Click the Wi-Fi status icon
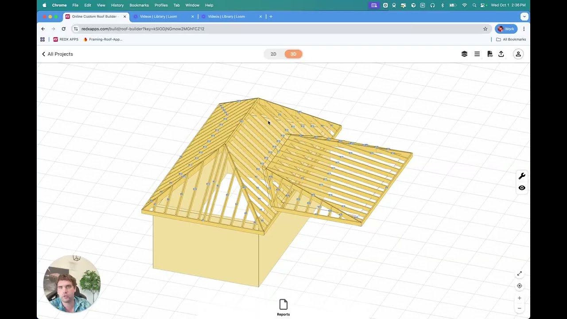The image size is (567, 319). pyautogui.click(x=464, y=5)
